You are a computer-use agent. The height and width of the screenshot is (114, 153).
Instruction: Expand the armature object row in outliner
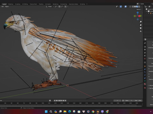click(x=149, y=13)
